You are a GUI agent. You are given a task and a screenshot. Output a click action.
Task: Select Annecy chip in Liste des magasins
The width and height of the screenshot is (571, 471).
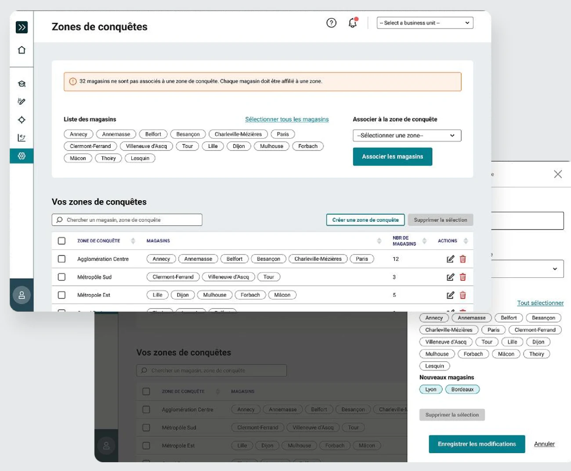pos(78,134)
